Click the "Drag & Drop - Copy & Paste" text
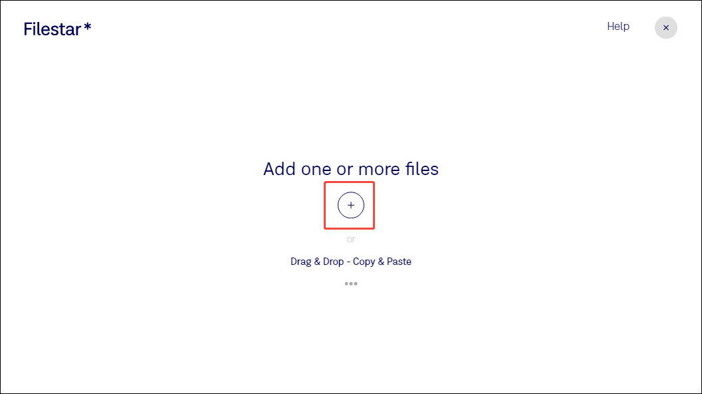This screenshot has width=702, height=394. tap(350, 262)
